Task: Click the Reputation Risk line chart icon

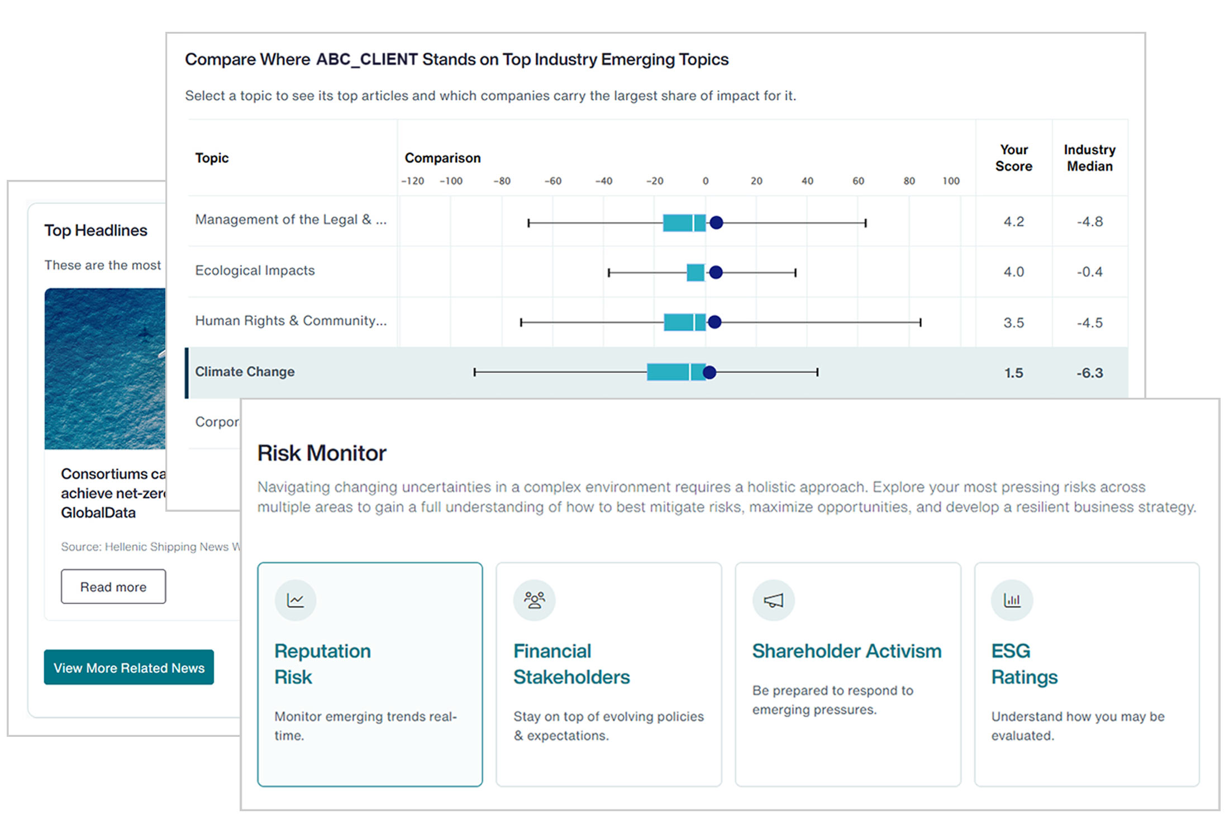Action: [295, 601]
